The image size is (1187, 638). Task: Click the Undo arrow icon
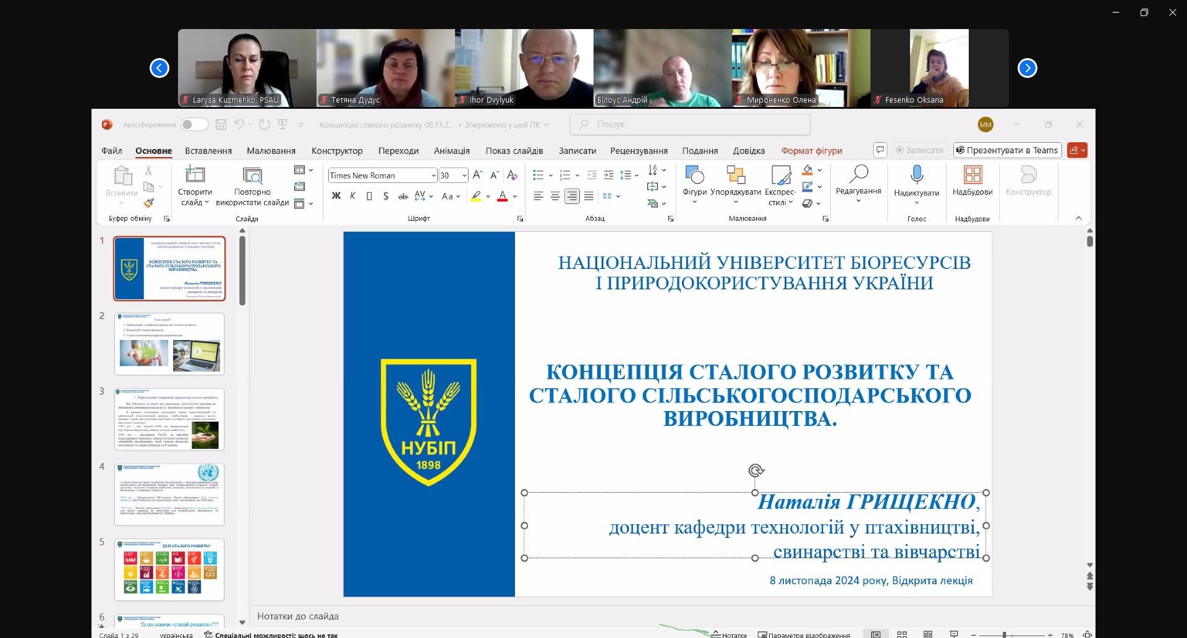pyautogui.click(x=239, y=124)
